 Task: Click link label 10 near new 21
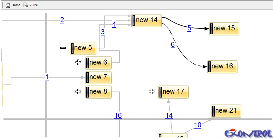tap(198, 125)
